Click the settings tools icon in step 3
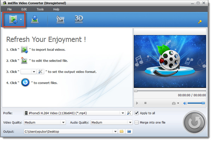The image size is (212, 141). [x=40, y=72]
